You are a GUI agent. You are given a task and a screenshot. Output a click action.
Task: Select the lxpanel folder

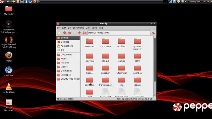[89, 69]
